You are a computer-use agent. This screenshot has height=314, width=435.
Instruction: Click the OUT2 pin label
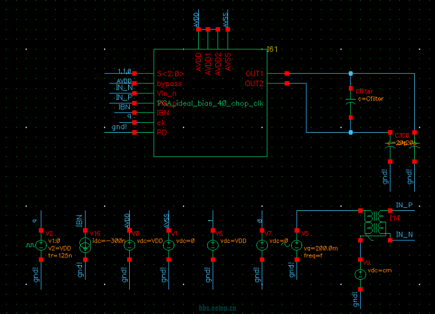point(254,83)
